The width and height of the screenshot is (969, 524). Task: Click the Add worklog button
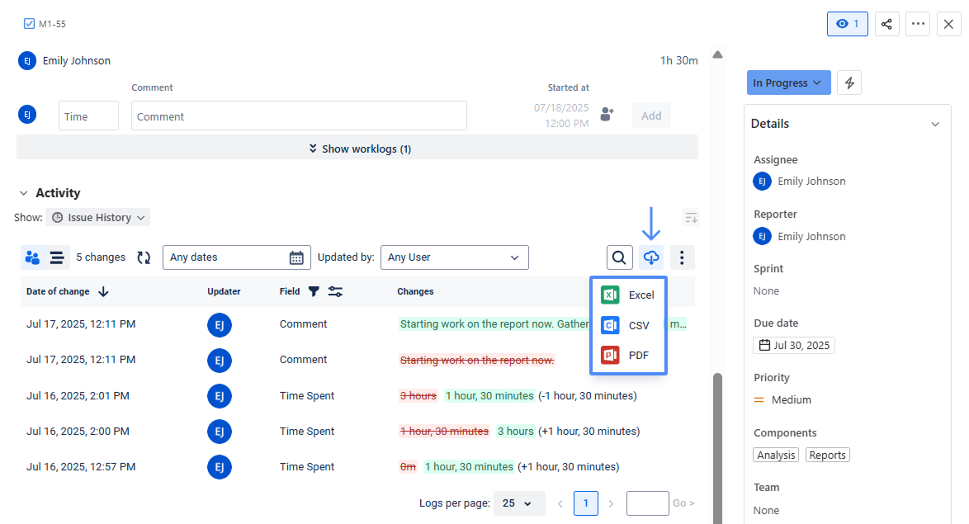651,115
